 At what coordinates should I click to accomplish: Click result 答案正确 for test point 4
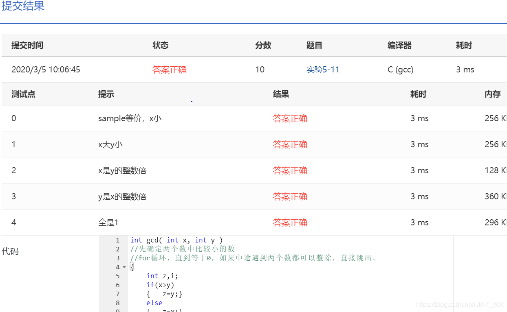(290, 223)
